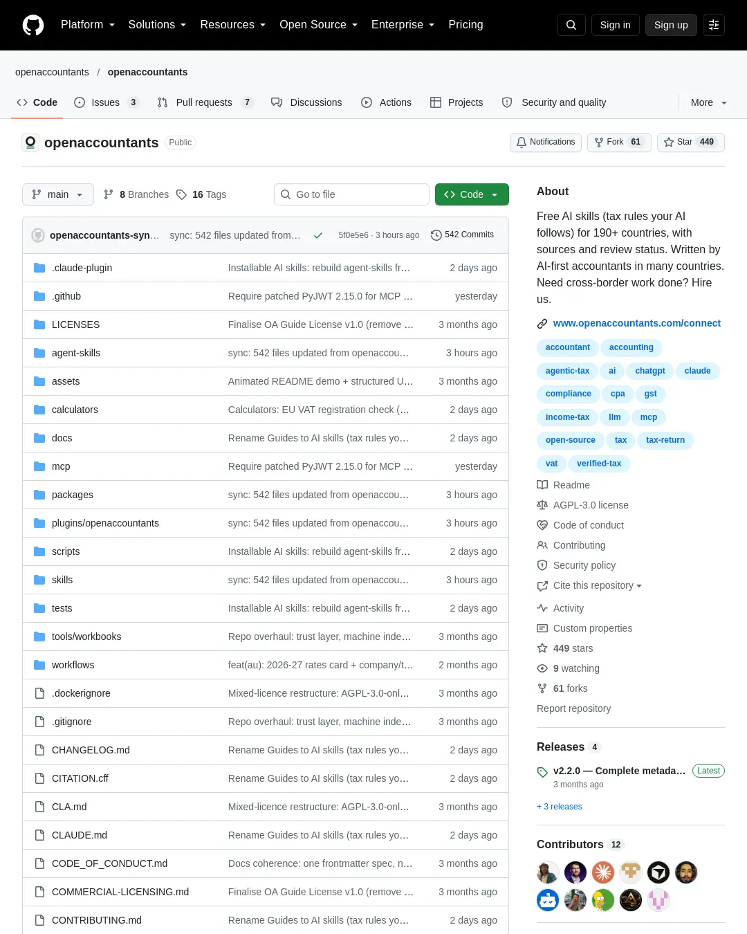Click the shield icon for Security policy
Viewport: 747px width, 934px height.
(x=542, y=565)
